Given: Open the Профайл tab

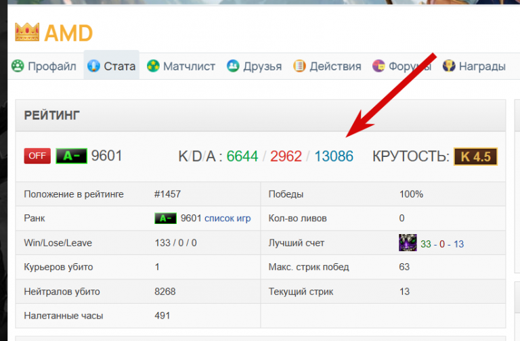Looking at the screenshot, I should pyautogui.click(x=44, y=66).
